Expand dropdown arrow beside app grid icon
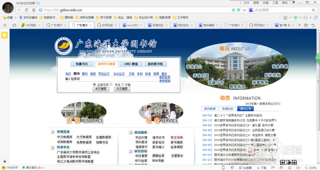This screenshot has height=171, width=320. pyautogui.click(x=290, y=18)
